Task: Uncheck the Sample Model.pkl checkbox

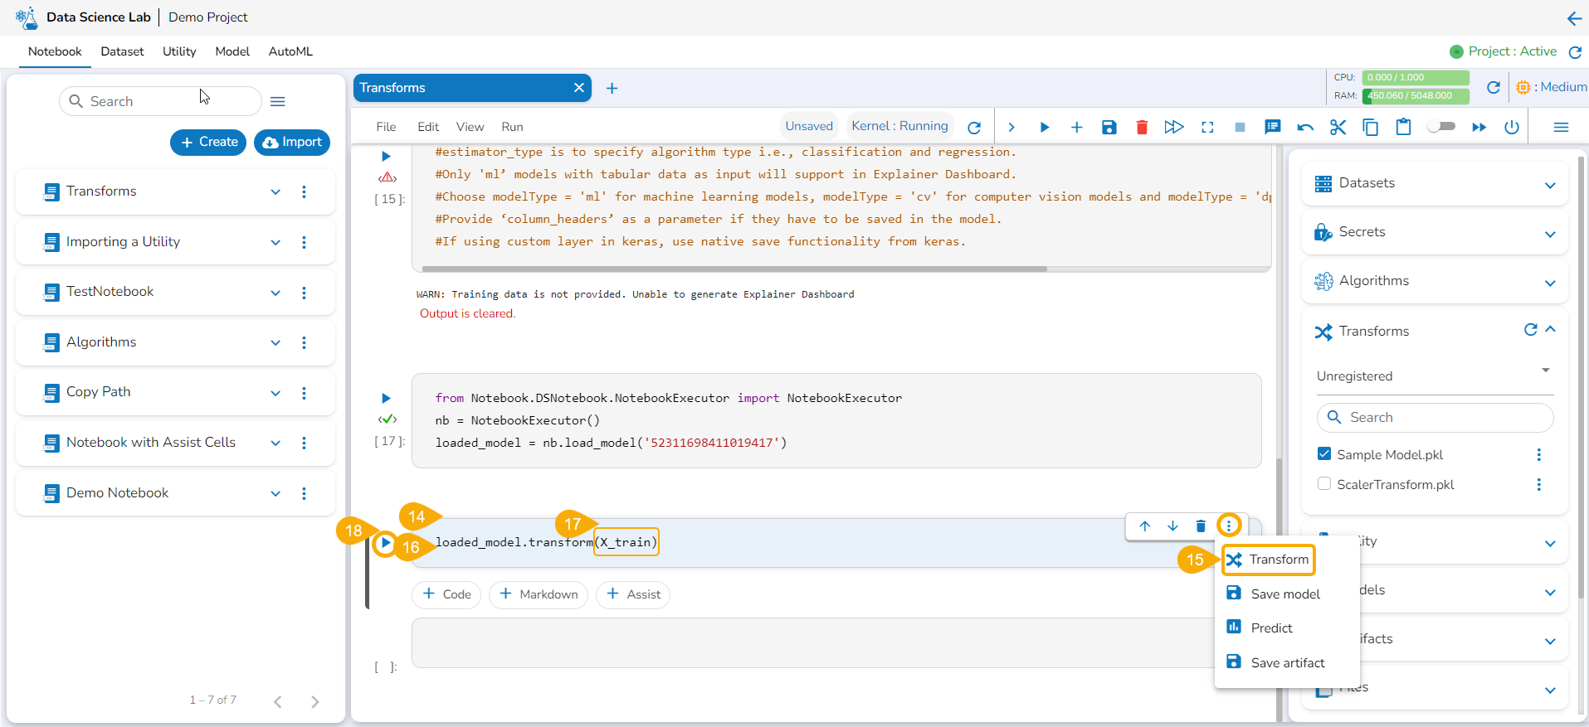Action: (1324, 454)
